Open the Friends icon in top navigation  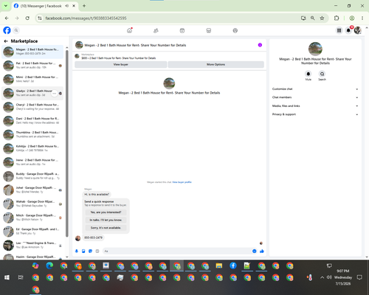[156, 30]
